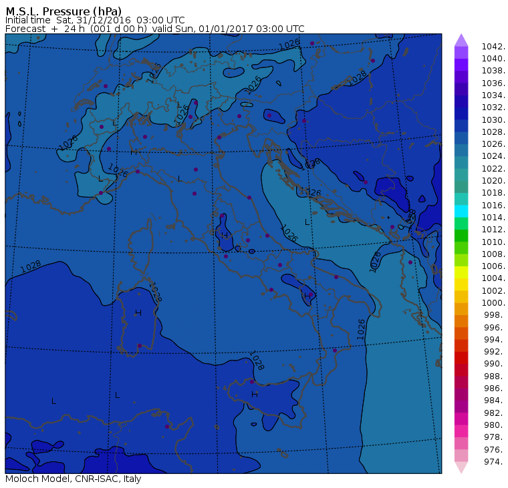Pick the green swatch between 1010 and 1012
Screen dimensions: 508x488
pyautogui.click(x=461, y=236)
